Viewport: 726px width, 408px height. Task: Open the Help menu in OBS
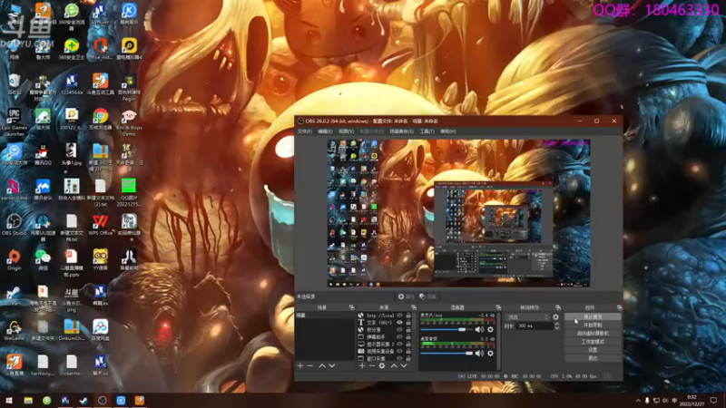[x=447, y=131]
